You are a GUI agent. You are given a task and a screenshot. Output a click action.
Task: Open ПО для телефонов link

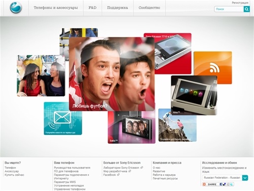[x=66, y=171]
